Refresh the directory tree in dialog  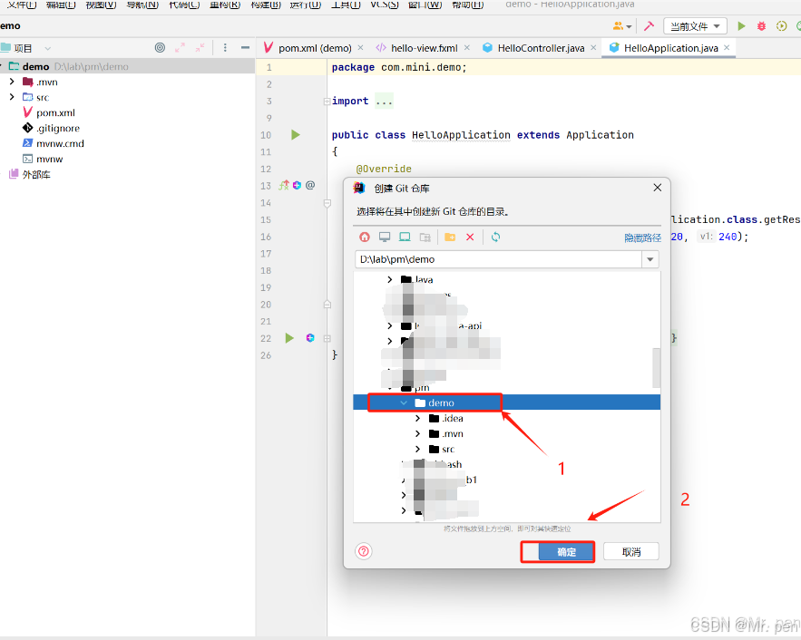(x=495, y=237)
